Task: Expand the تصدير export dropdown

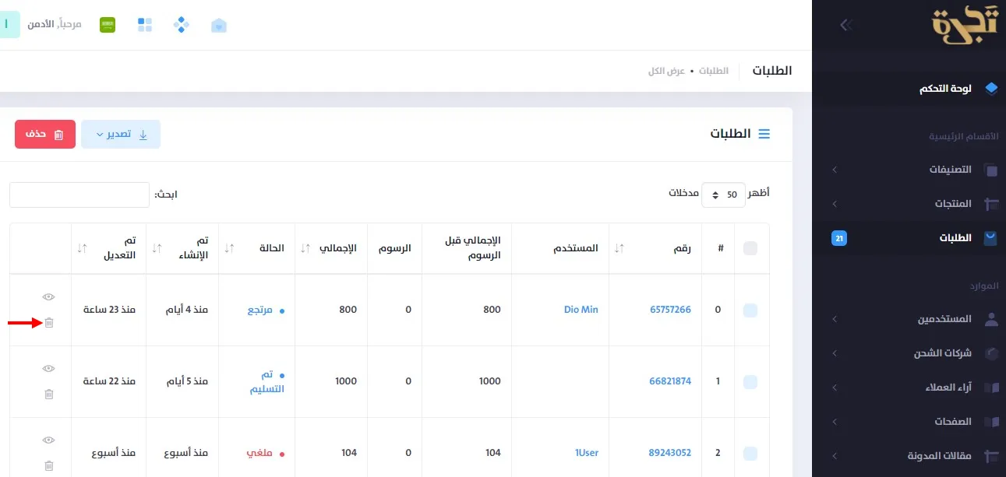Action: click(x=121, y=134)
